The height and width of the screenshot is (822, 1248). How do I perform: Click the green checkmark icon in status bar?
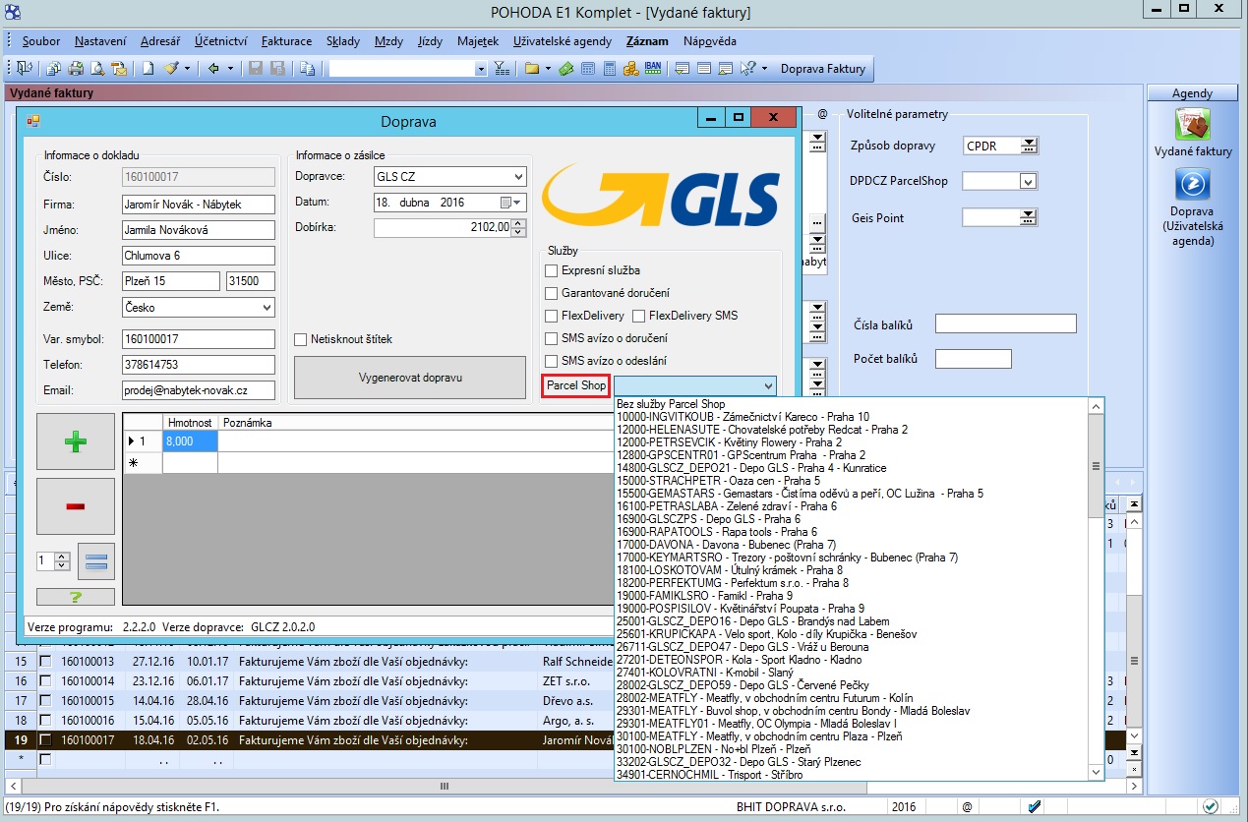[1210, 807]
